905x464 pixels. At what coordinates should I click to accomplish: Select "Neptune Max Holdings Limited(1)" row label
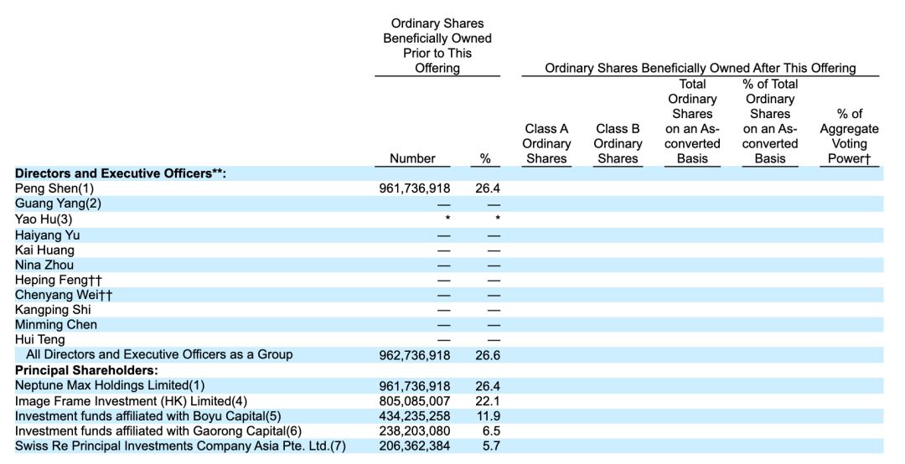coord(110,385)
